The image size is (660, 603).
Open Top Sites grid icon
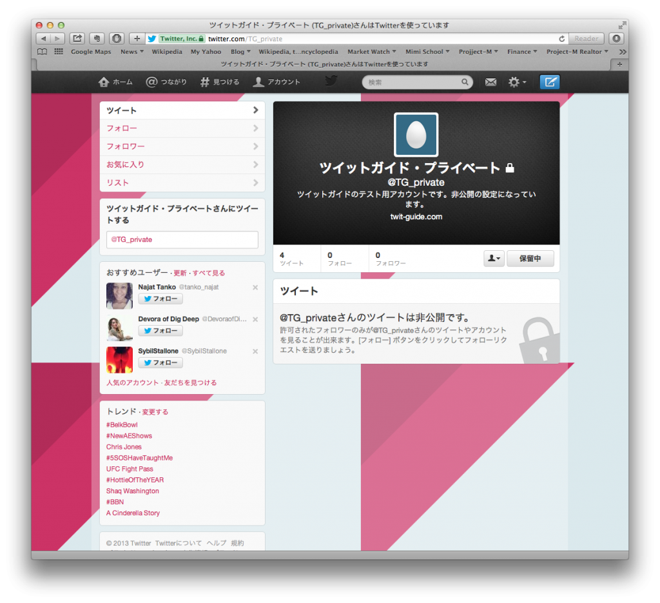59,52
